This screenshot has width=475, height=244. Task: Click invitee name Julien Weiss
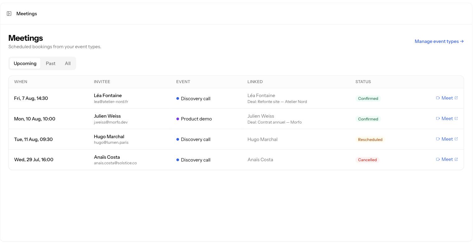(x=107, y=116)
